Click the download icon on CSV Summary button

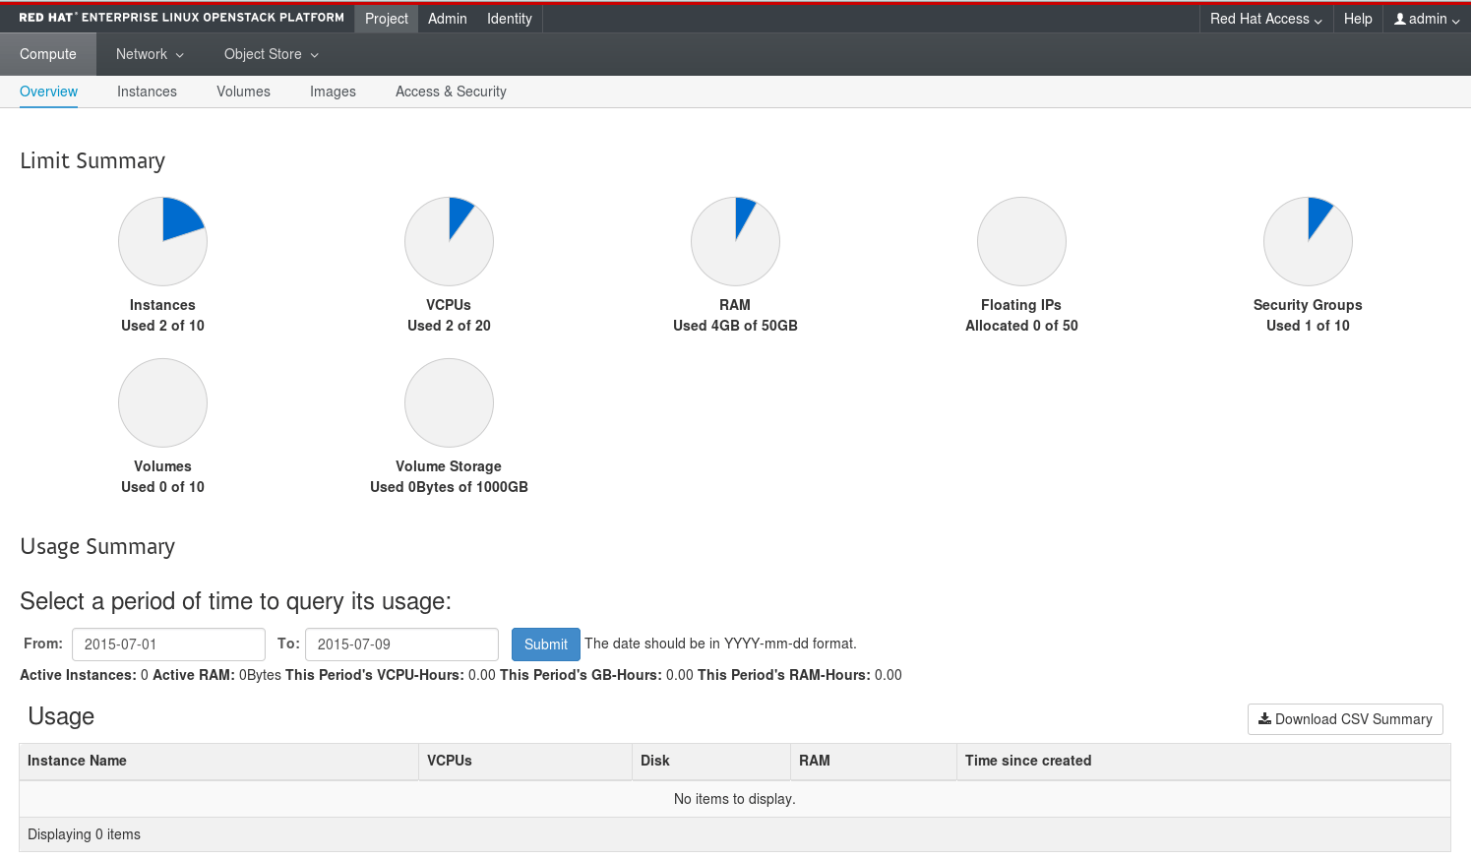pyautogui.click(x=1264, y=719)
